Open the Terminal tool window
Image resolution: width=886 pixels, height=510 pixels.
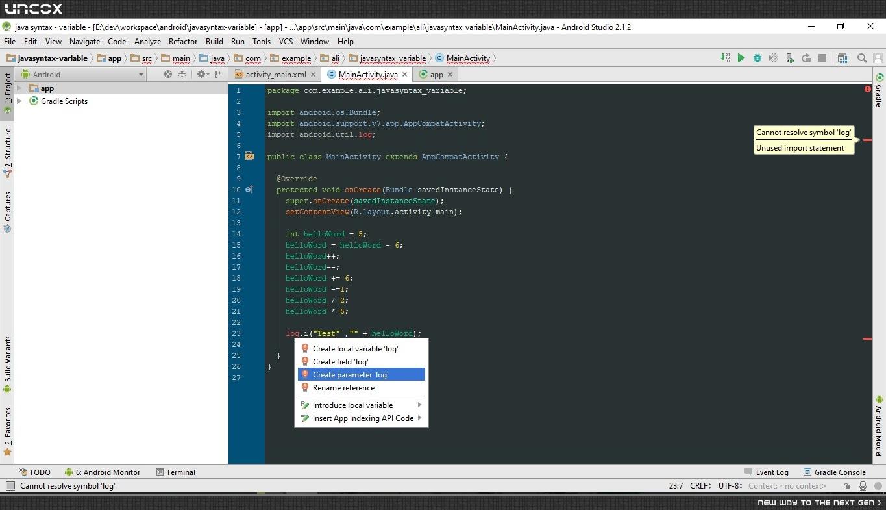176,472
